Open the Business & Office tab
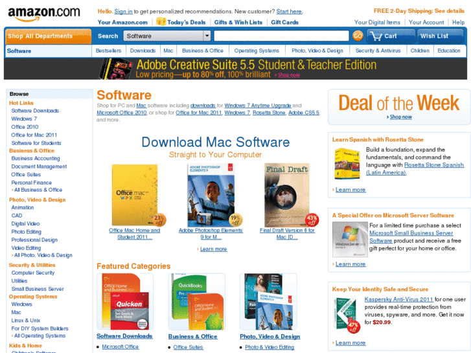This screenshot has height=353, width=471. (203, 51)
